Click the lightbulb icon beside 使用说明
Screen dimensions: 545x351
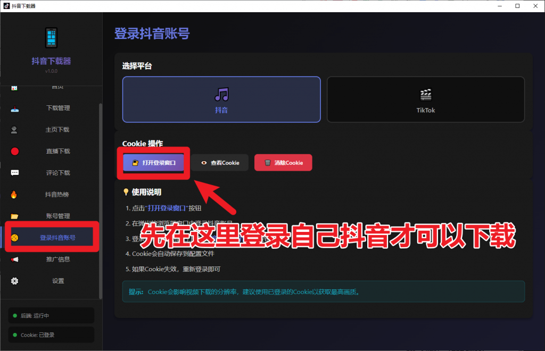point(126,192)
